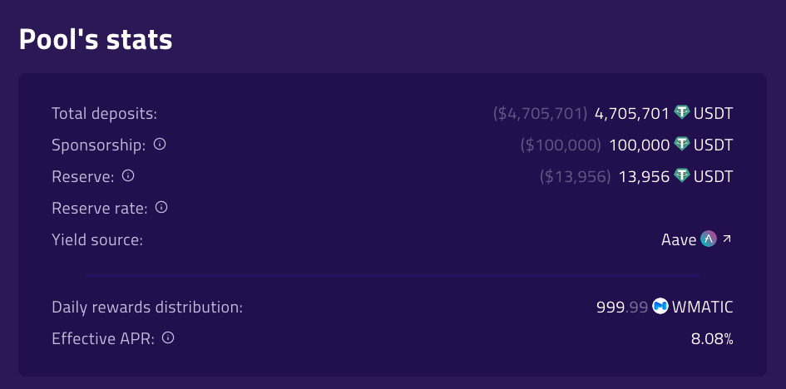Click the Pool's stats heading

(96, 39)
